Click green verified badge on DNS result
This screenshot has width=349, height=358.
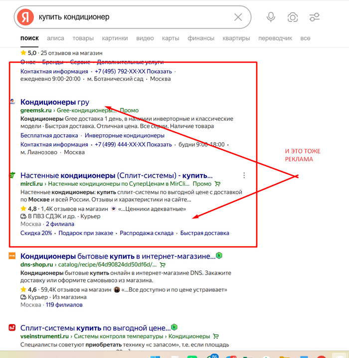click(x=219, y=255)
